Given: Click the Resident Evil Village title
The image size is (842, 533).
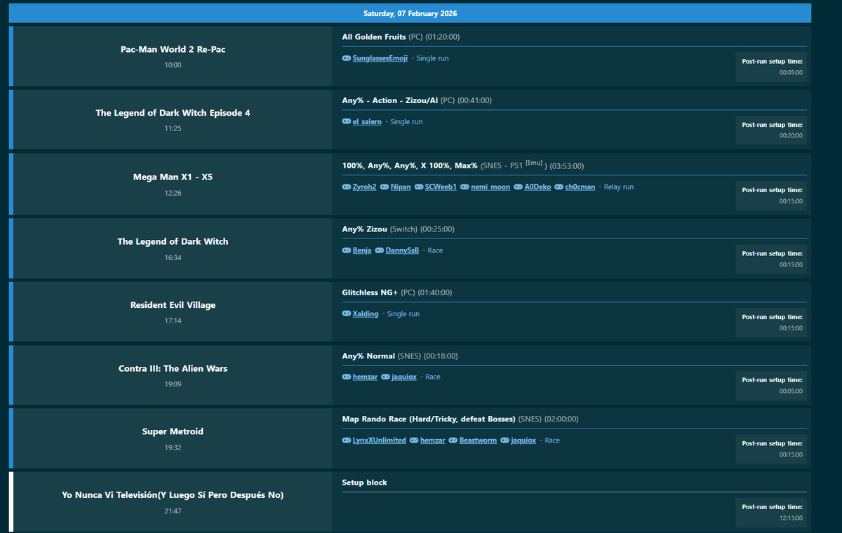Looking at the screenshot, I should (x=173, y=305).
